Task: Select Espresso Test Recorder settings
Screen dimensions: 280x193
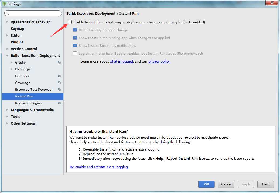Action: [x=34, y=89]
